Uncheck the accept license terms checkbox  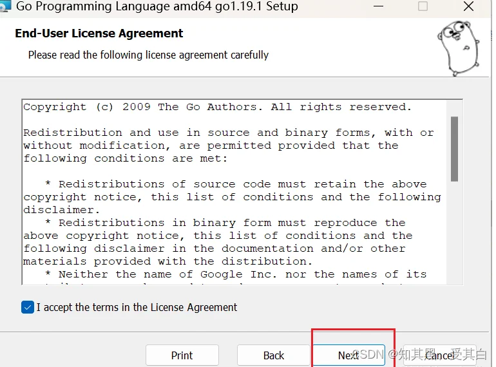(28, 307)
